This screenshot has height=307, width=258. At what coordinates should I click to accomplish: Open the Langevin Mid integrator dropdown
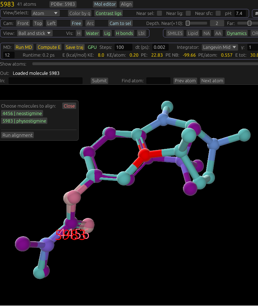tap(220, 47)
